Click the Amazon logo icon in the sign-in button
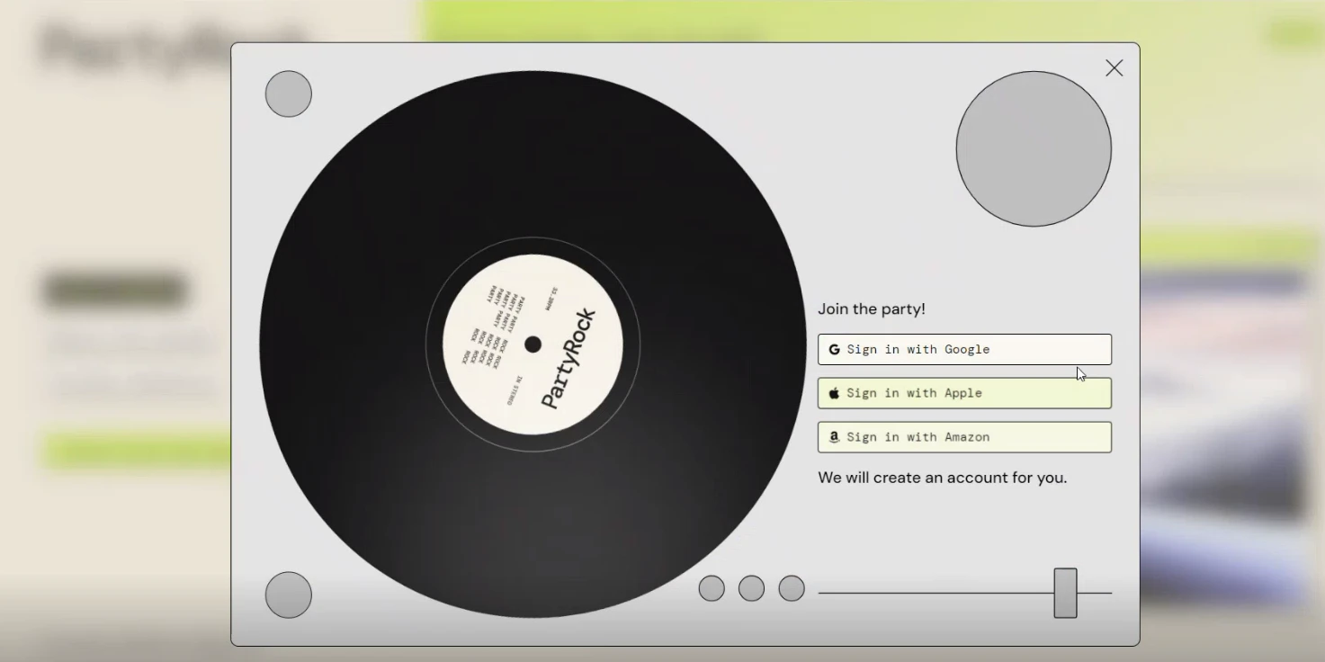This screenshot has width=1325, height=662. [834, 437]
